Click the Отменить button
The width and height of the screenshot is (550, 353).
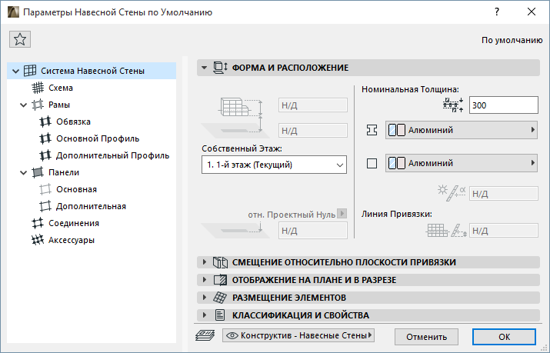coord(426,337)
